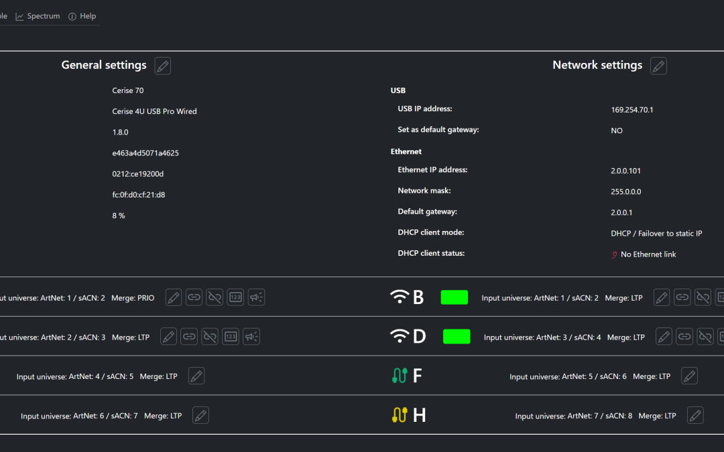The height and width of the screenshot is (452, 724).
Task: Click unlink icon on ArtNet 2 / sACN 3 row
Action: click(210, 336)
